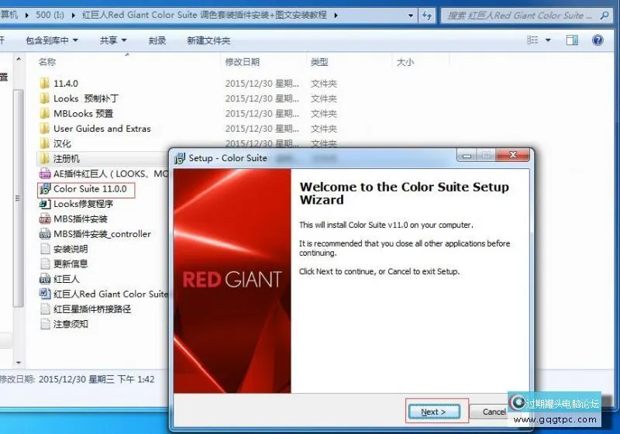Select the 注册机 folder icon

(45, 159)
